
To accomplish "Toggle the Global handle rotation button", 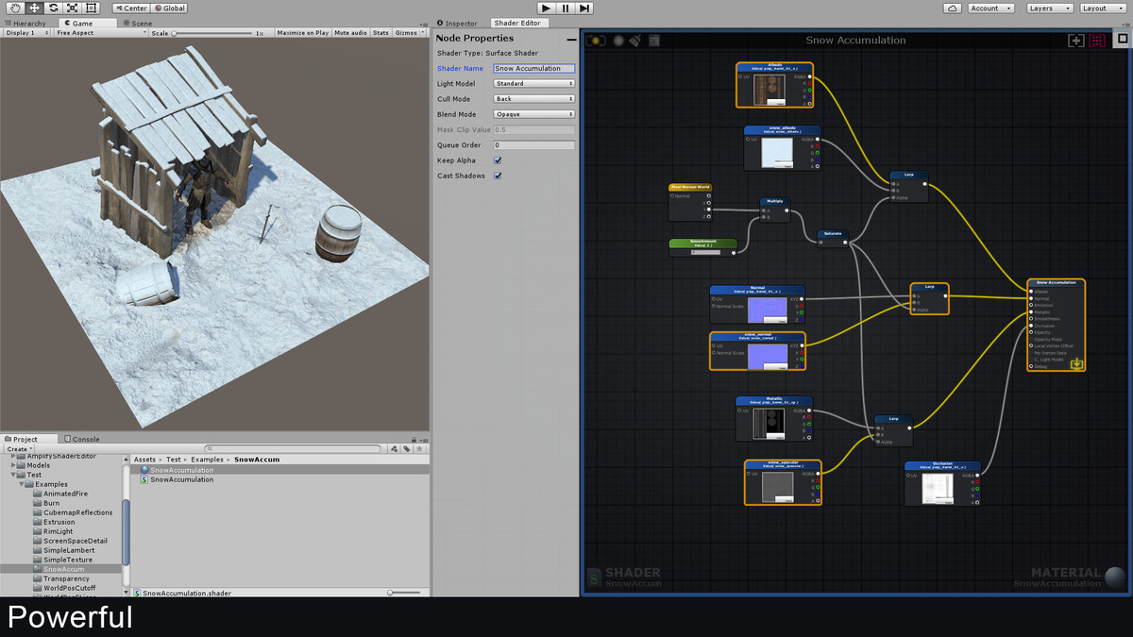I will 169,8.
